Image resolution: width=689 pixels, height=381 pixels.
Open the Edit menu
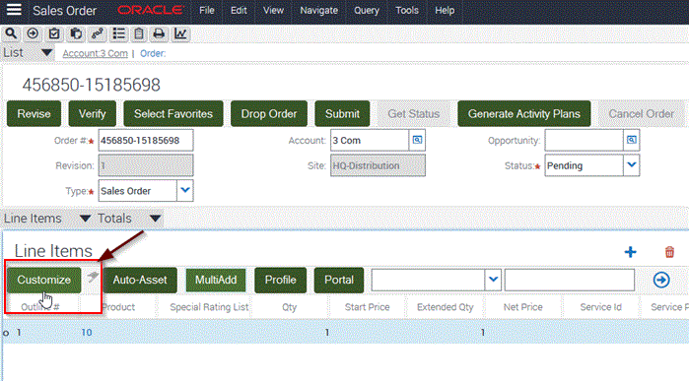239,10
